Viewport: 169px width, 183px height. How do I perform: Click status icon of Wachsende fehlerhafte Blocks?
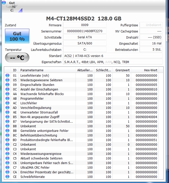tap(7, 94)
